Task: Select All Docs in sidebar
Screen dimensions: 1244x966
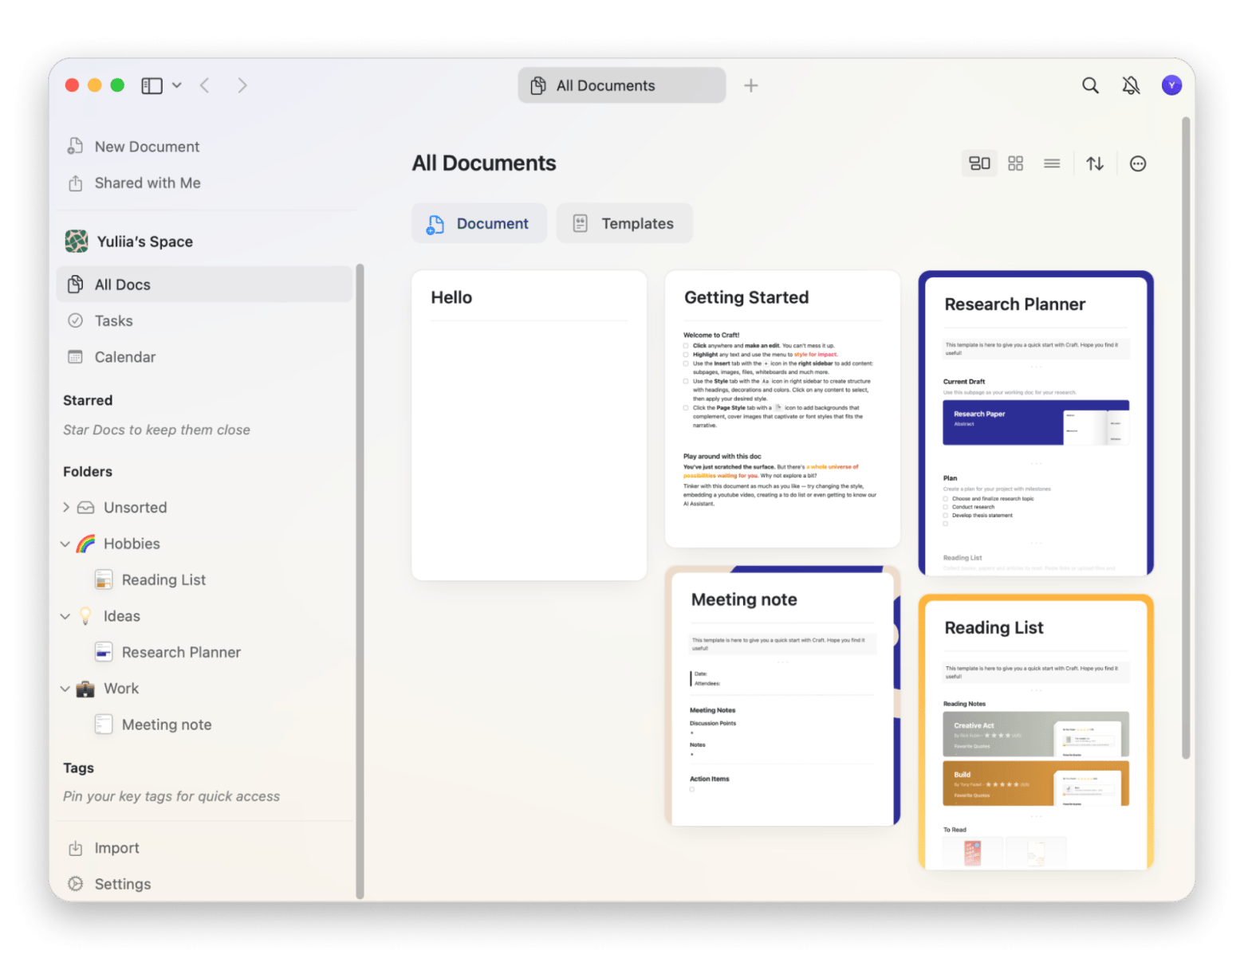Action: 204,285
